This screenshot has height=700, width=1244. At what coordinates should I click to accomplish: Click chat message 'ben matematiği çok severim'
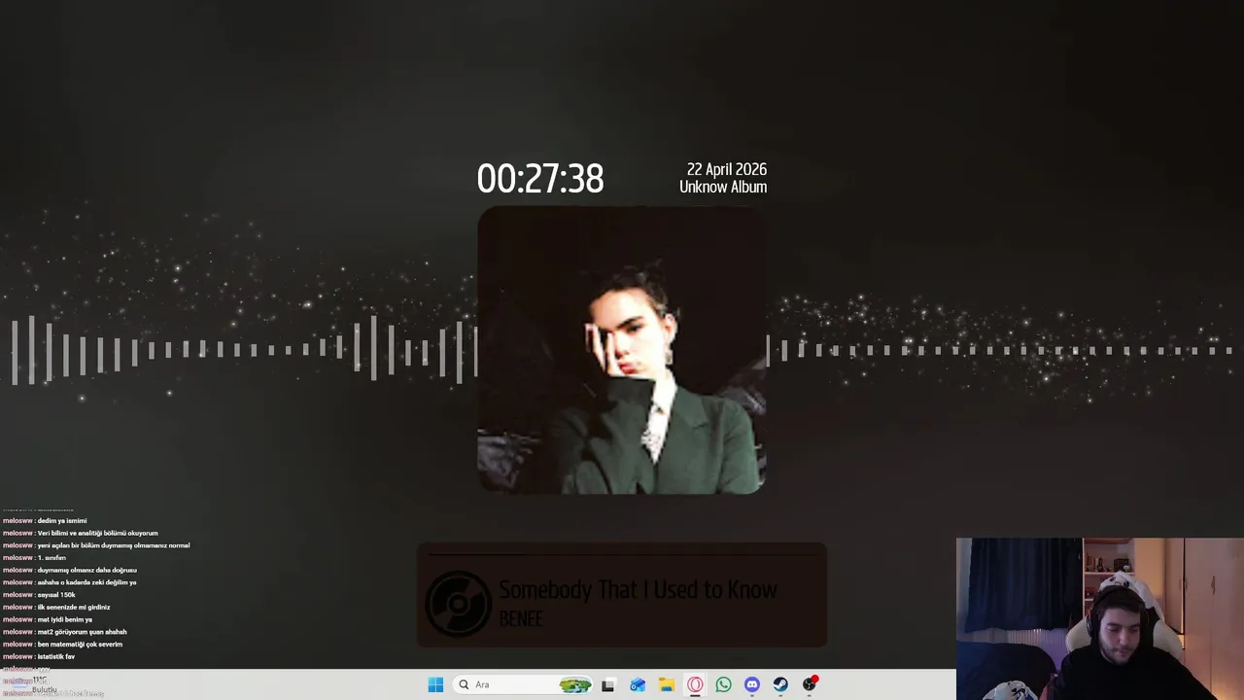80,645
